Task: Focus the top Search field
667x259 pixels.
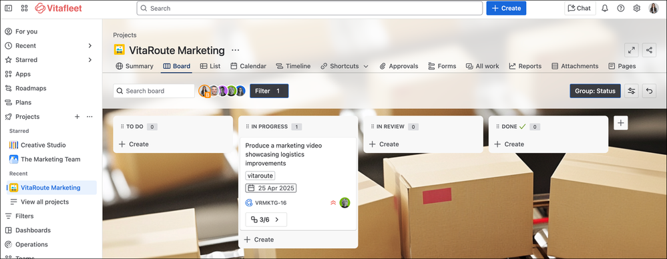Action: [x=310, y=8]
